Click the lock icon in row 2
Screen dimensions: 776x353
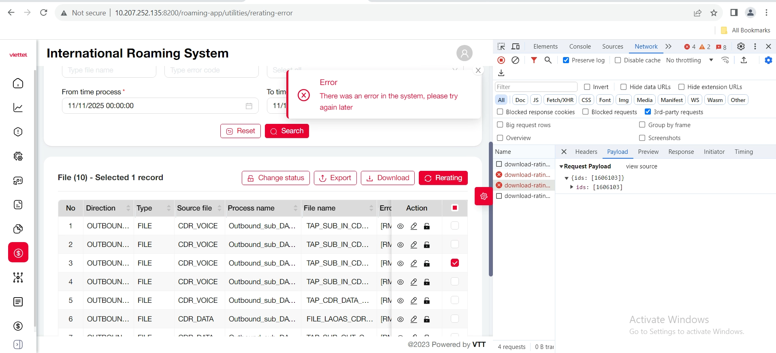click(x=426, y=245)
